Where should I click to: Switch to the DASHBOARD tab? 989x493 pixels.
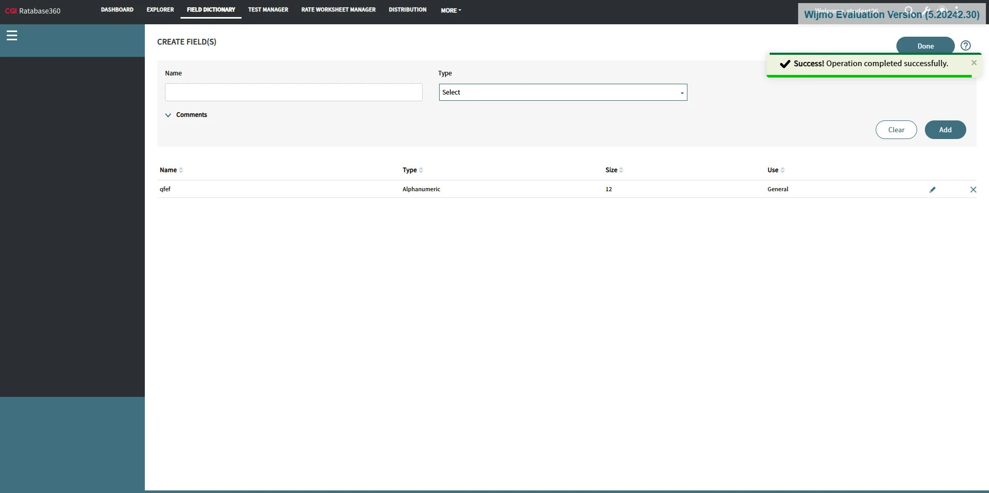point(117,9)
